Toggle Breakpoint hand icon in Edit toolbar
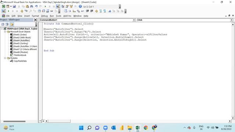The height and width of the screenshot is (132, 235). click(96, 11)
